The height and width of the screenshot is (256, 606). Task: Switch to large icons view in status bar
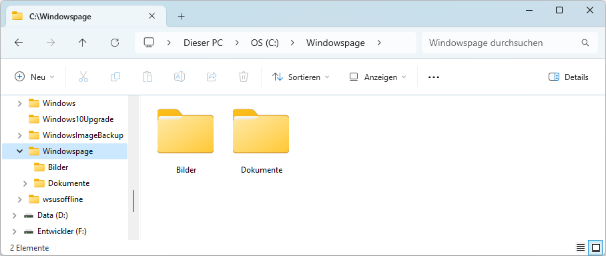tap(595, 247)
